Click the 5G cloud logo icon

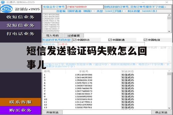(x=7, y=9)
